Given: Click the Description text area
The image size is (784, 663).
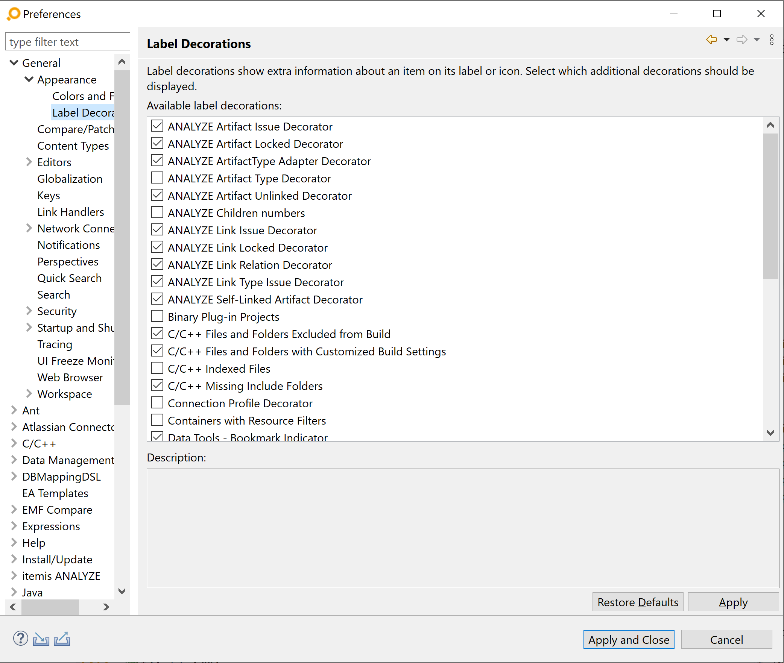Looking at the screenshot, I should [463, 528].
